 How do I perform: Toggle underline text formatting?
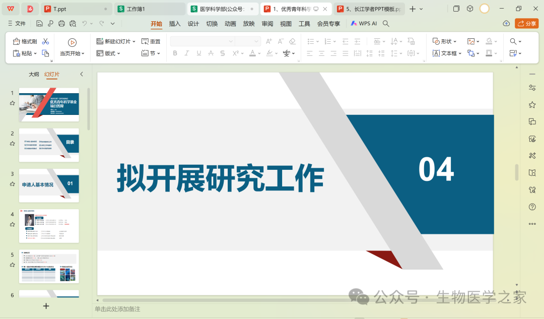coord(199,53)
